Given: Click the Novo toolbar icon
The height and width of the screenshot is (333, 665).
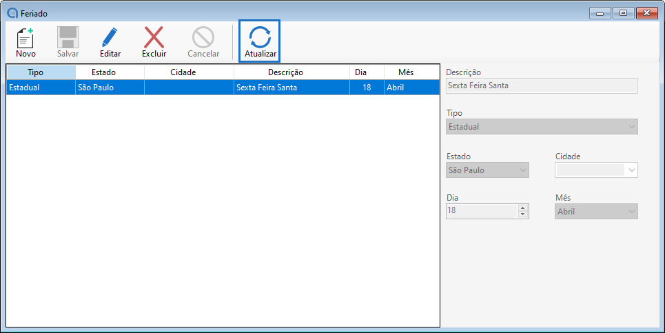Looking at the screenshot, I should click(25, 37).
